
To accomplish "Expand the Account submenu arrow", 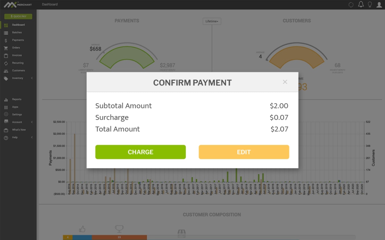I will (32, 122).
